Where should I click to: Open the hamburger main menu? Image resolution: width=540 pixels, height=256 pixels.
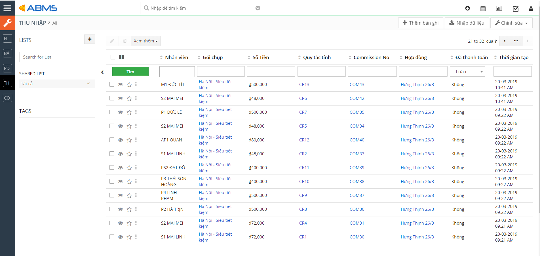(7, 8)
